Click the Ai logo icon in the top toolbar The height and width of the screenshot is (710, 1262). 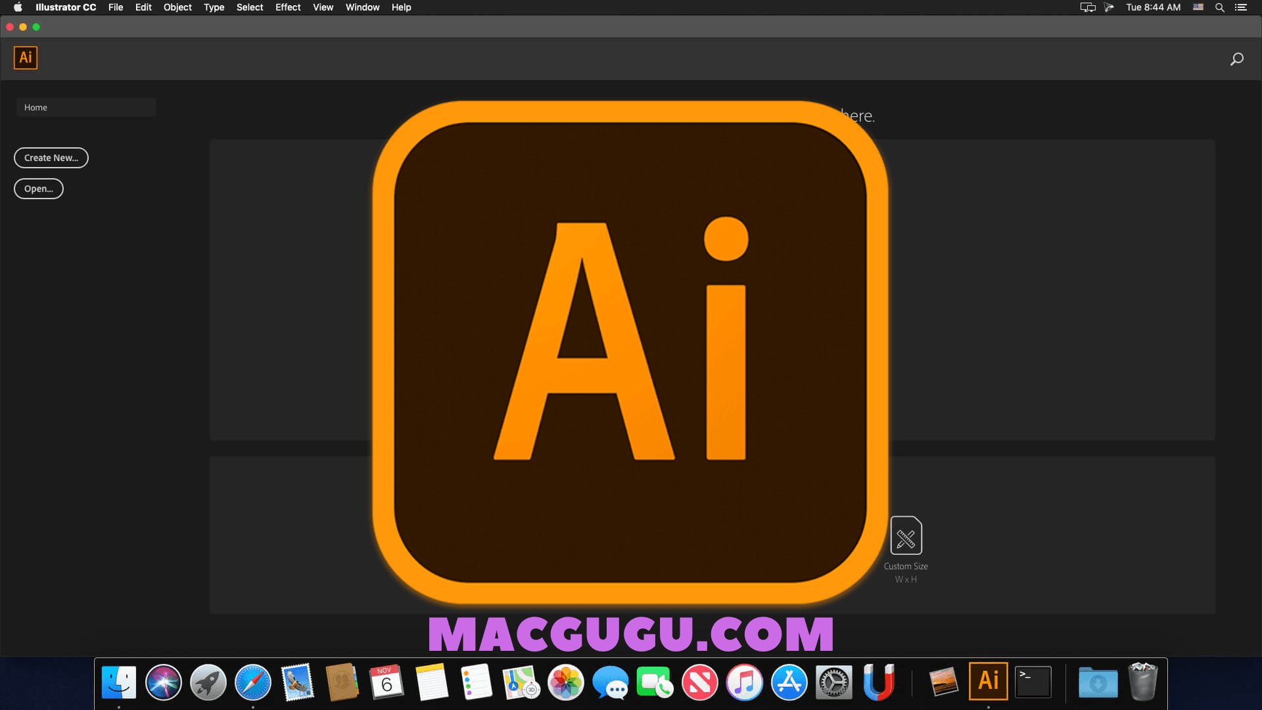26,58
